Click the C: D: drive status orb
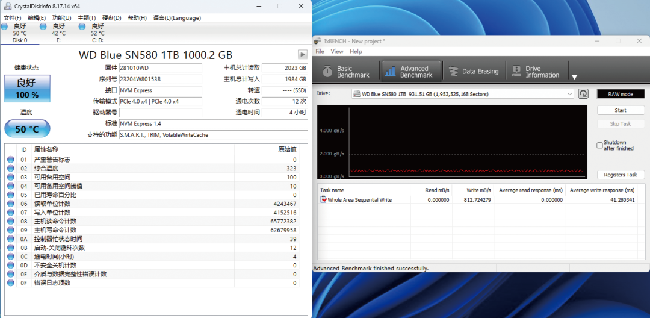Screen dimensions: 650x318 [82, 26]
